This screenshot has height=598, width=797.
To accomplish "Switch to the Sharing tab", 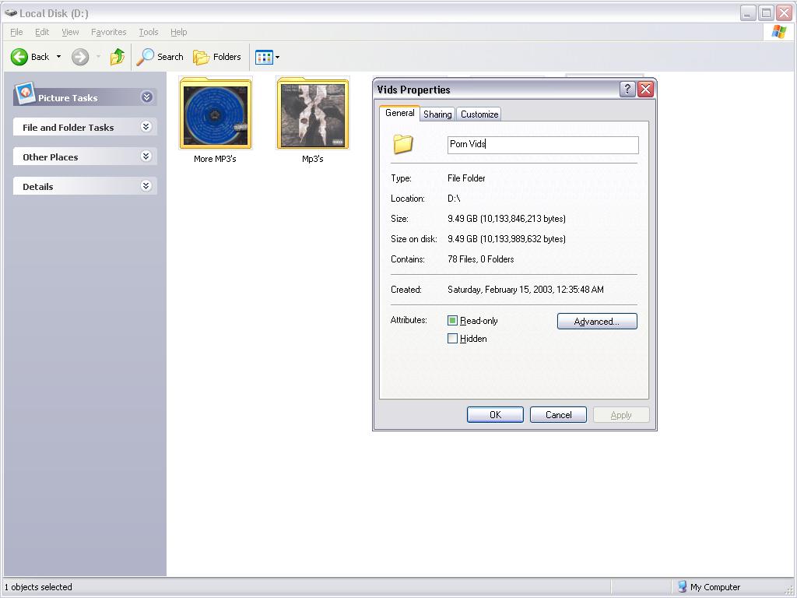I will click(437, 114).
